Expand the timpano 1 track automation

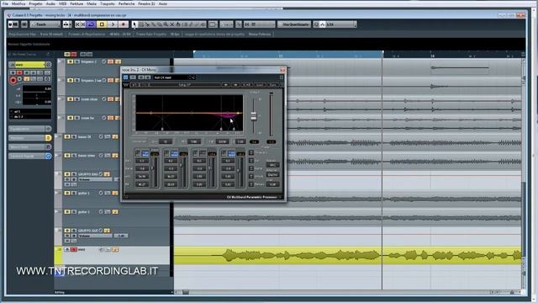60,61
